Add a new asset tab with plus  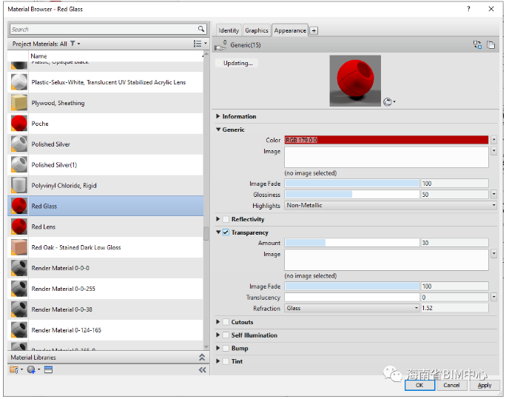315,31
